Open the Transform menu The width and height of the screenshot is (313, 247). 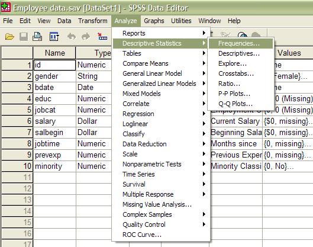pyautogui.click(x=93, y=21)
